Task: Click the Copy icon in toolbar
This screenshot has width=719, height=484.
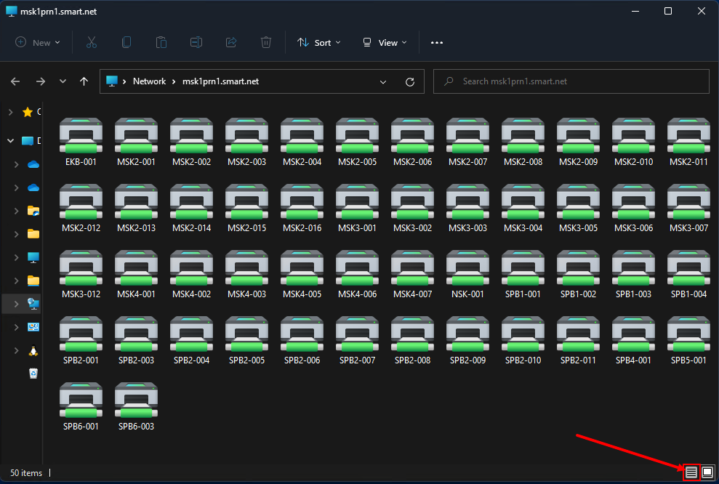Action: coord(126,43)
